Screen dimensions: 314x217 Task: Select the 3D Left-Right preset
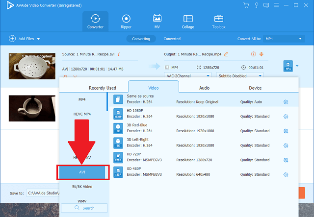204,143
